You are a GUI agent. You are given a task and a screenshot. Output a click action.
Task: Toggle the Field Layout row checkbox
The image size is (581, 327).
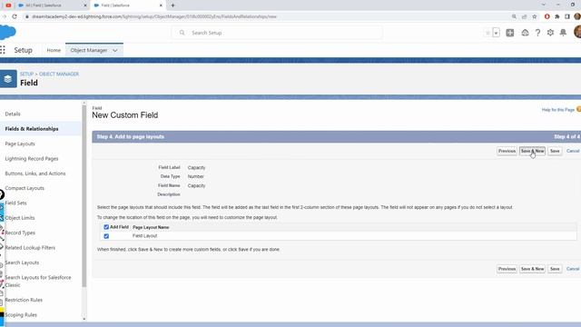[106, 236]
